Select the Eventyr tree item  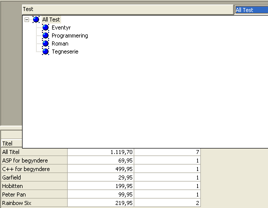tap(61, 27)
